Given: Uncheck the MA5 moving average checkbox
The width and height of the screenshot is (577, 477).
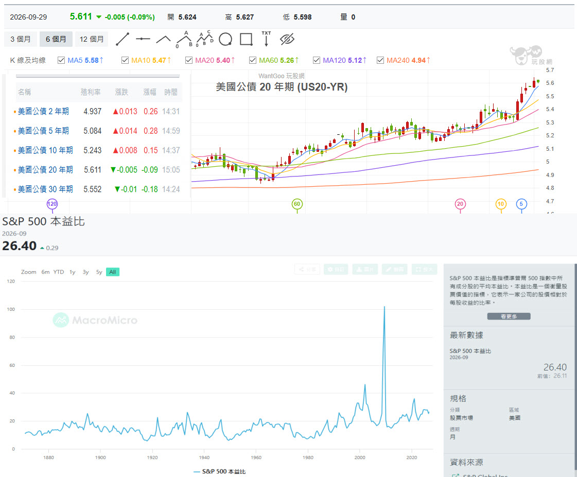Looking at the screenshot, I should (x=61, y=60).
